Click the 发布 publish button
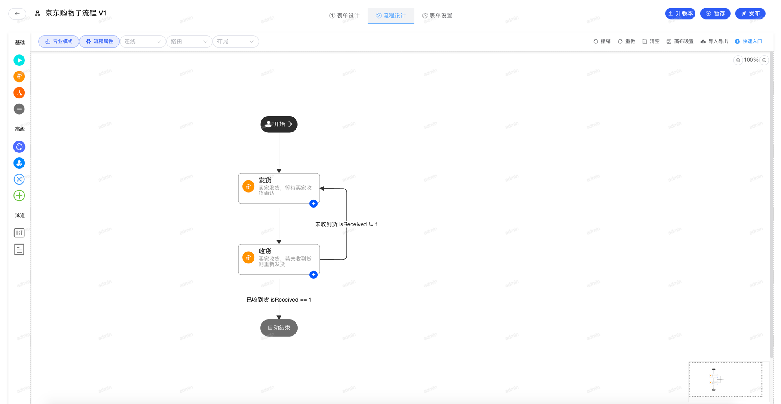The width and height of the screenshot is (781, 404). tap(750, 13)
